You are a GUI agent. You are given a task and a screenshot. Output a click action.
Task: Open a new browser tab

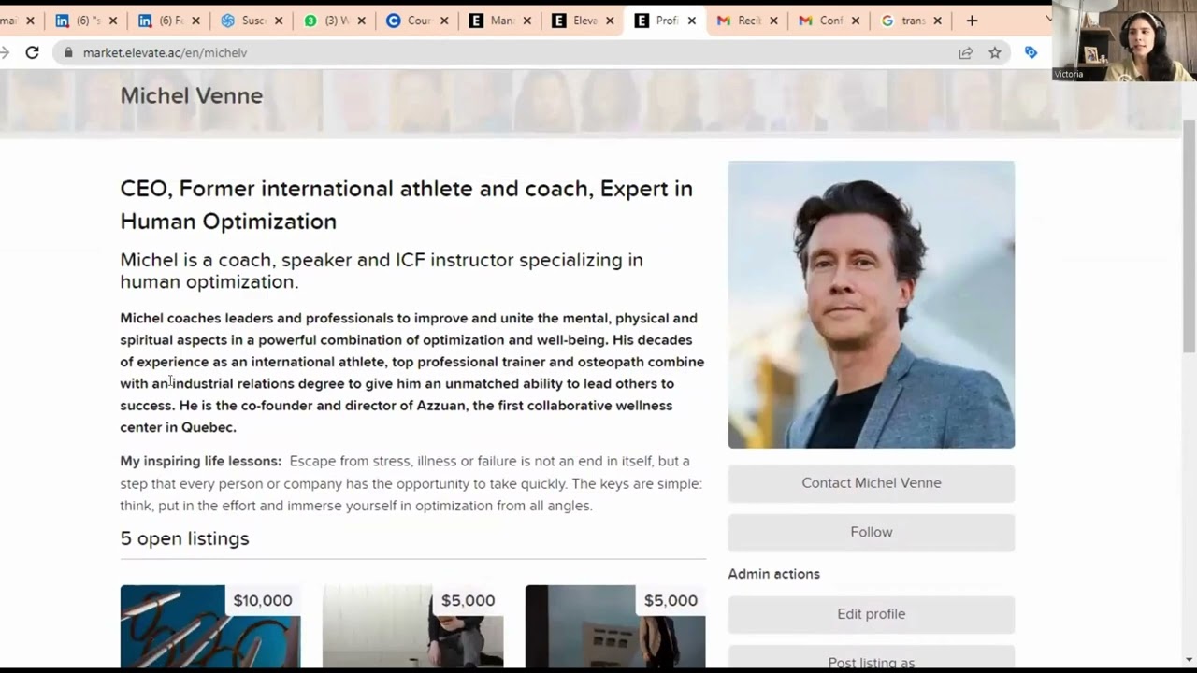[972, 21]
